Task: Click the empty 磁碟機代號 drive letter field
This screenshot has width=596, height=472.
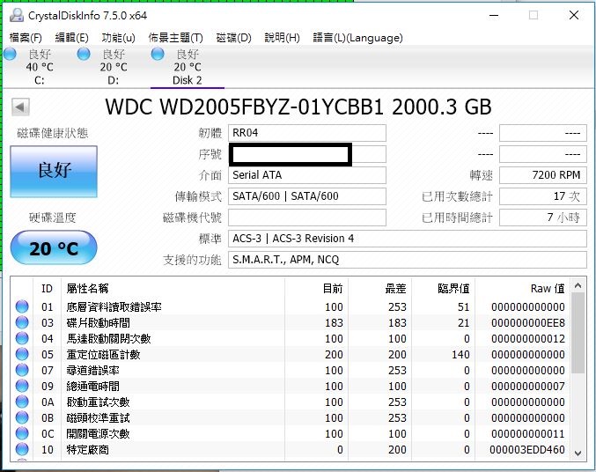Action: point(307,218)
